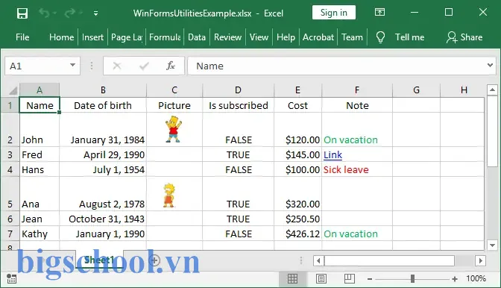
Task: Click the zoom out minus button
Action: 370,279
